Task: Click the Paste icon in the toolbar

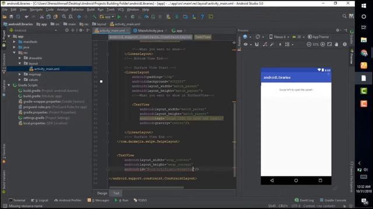Action: click(x=55, y=17)
